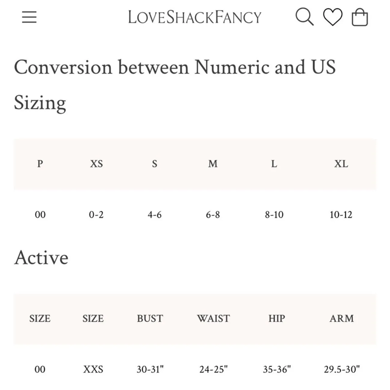Image resolution: width=390 pixels, height=390 pixels.
Task: Open the hamburger navigation menu
Action: click(29, 17)
